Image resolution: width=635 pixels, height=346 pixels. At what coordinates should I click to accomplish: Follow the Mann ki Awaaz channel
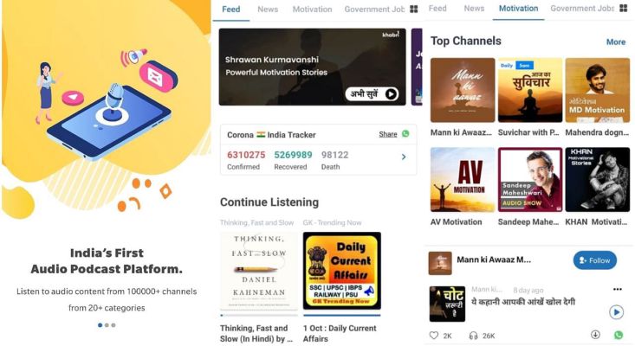pyautogui.click(x=594, y=260)
